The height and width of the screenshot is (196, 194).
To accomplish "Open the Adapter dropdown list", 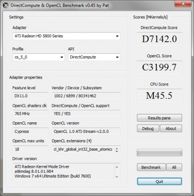I will [66, 36].
